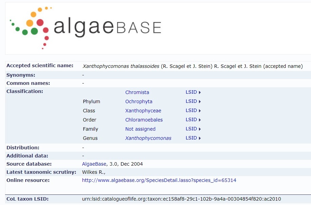Click the accepted name Xanthophycomonas thalassoides text
Image resolution: width=311 pixels, height=205 pixels.
tap(121, 66)
